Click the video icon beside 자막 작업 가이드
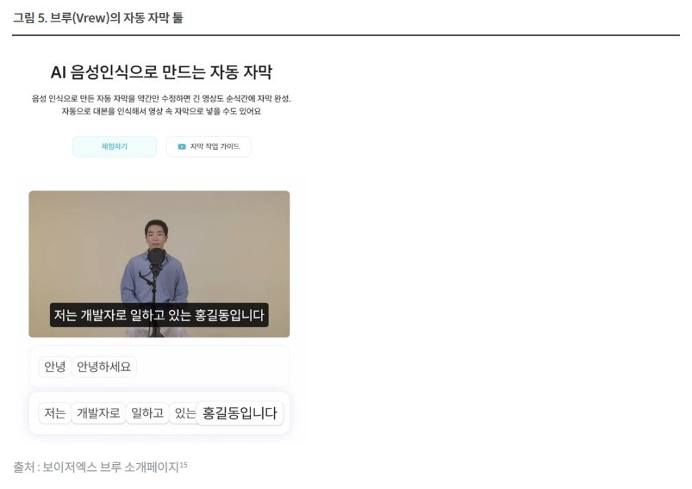This screenshot has height=489, width=692. pos(181,146)
